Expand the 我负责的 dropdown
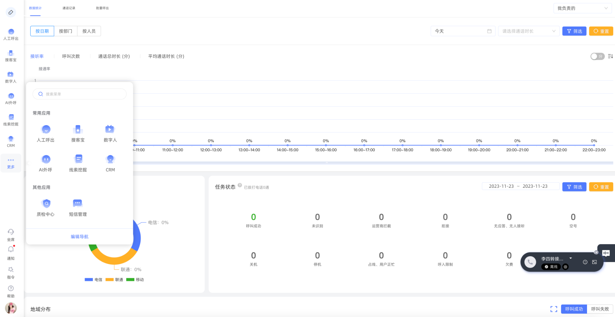The height and width of the screenshot is (317, 615). click(x=582, y=8)
